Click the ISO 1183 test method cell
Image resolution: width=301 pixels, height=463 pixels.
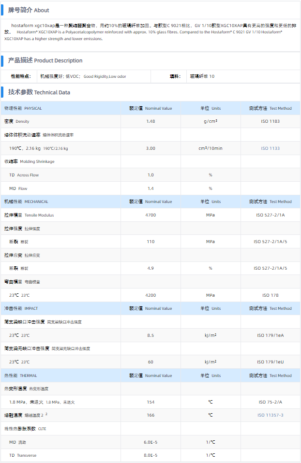tap(270, 121)
